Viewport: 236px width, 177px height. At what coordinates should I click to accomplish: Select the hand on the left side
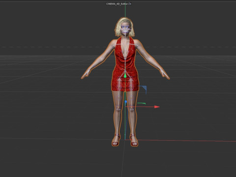click(x=86, y=74)
